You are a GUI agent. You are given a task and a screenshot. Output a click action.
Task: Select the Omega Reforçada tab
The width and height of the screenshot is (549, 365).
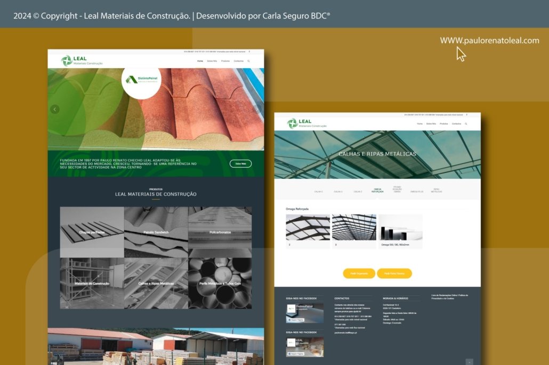(377, 190)
